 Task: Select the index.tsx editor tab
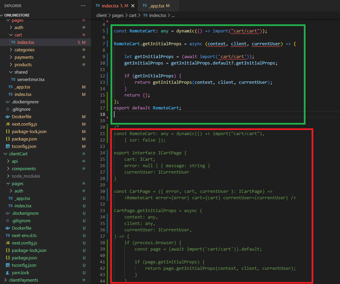pos(111,6)
